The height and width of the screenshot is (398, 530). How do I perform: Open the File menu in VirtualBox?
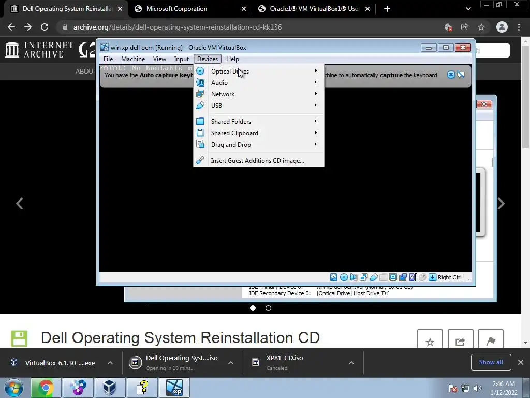[108, 59]
